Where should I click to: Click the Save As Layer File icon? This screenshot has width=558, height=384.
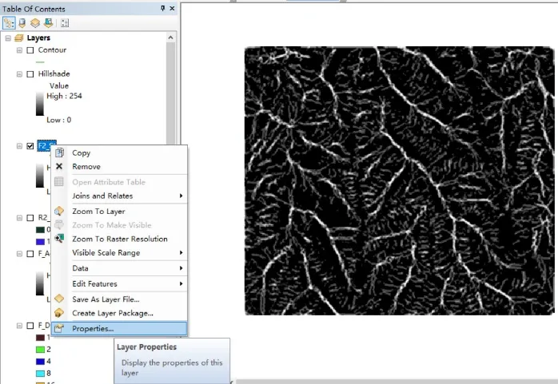click(x=59, y=299)
